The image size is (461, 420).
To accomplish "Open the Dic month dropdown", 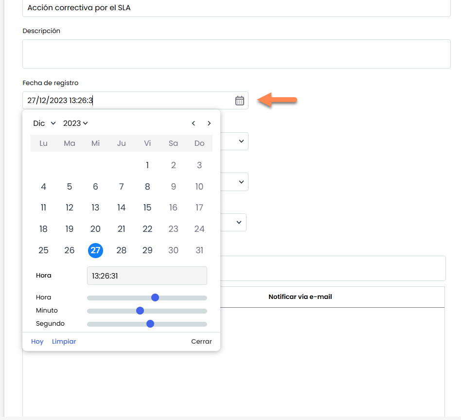I will click(44, 123).
